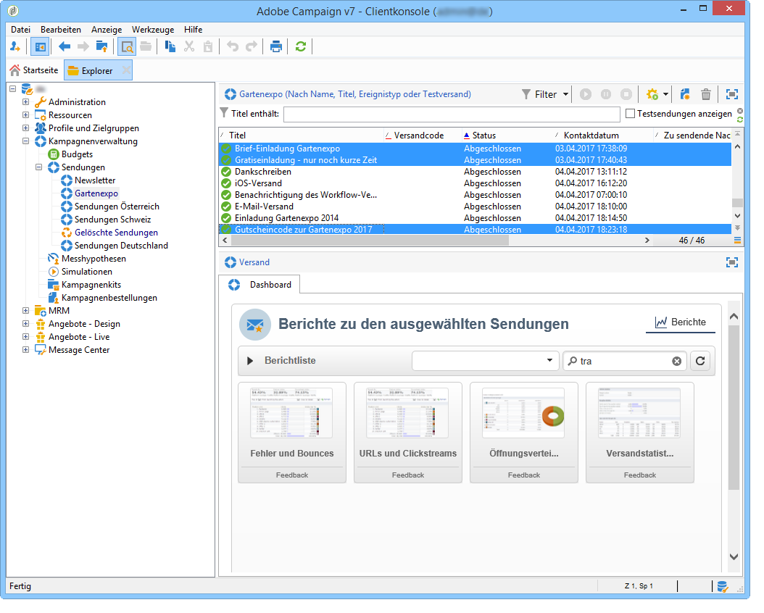
Task: Click the Undo arrow icon
Action: [233, 47]
